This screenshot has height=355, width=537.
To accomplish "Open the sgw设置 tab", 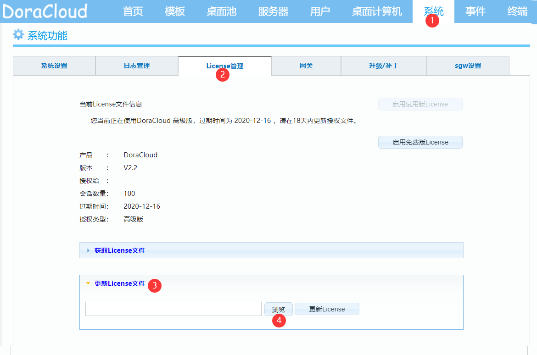I will coord(468,66).
